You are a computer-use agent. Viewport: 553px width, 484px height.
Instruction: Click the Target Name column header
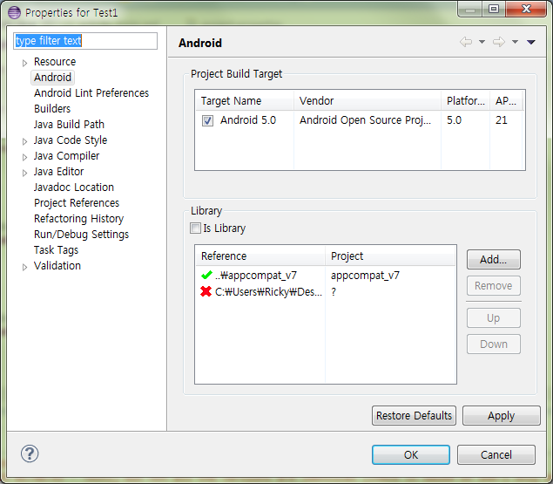coord(245,100)
